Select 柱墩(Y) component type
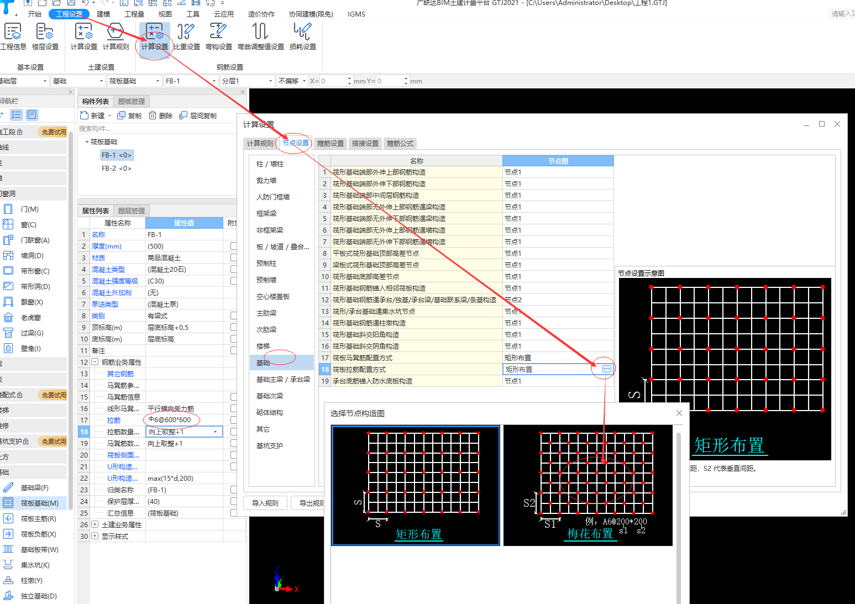The width and height of the screenshot is (855, 604). coord(24,581)
